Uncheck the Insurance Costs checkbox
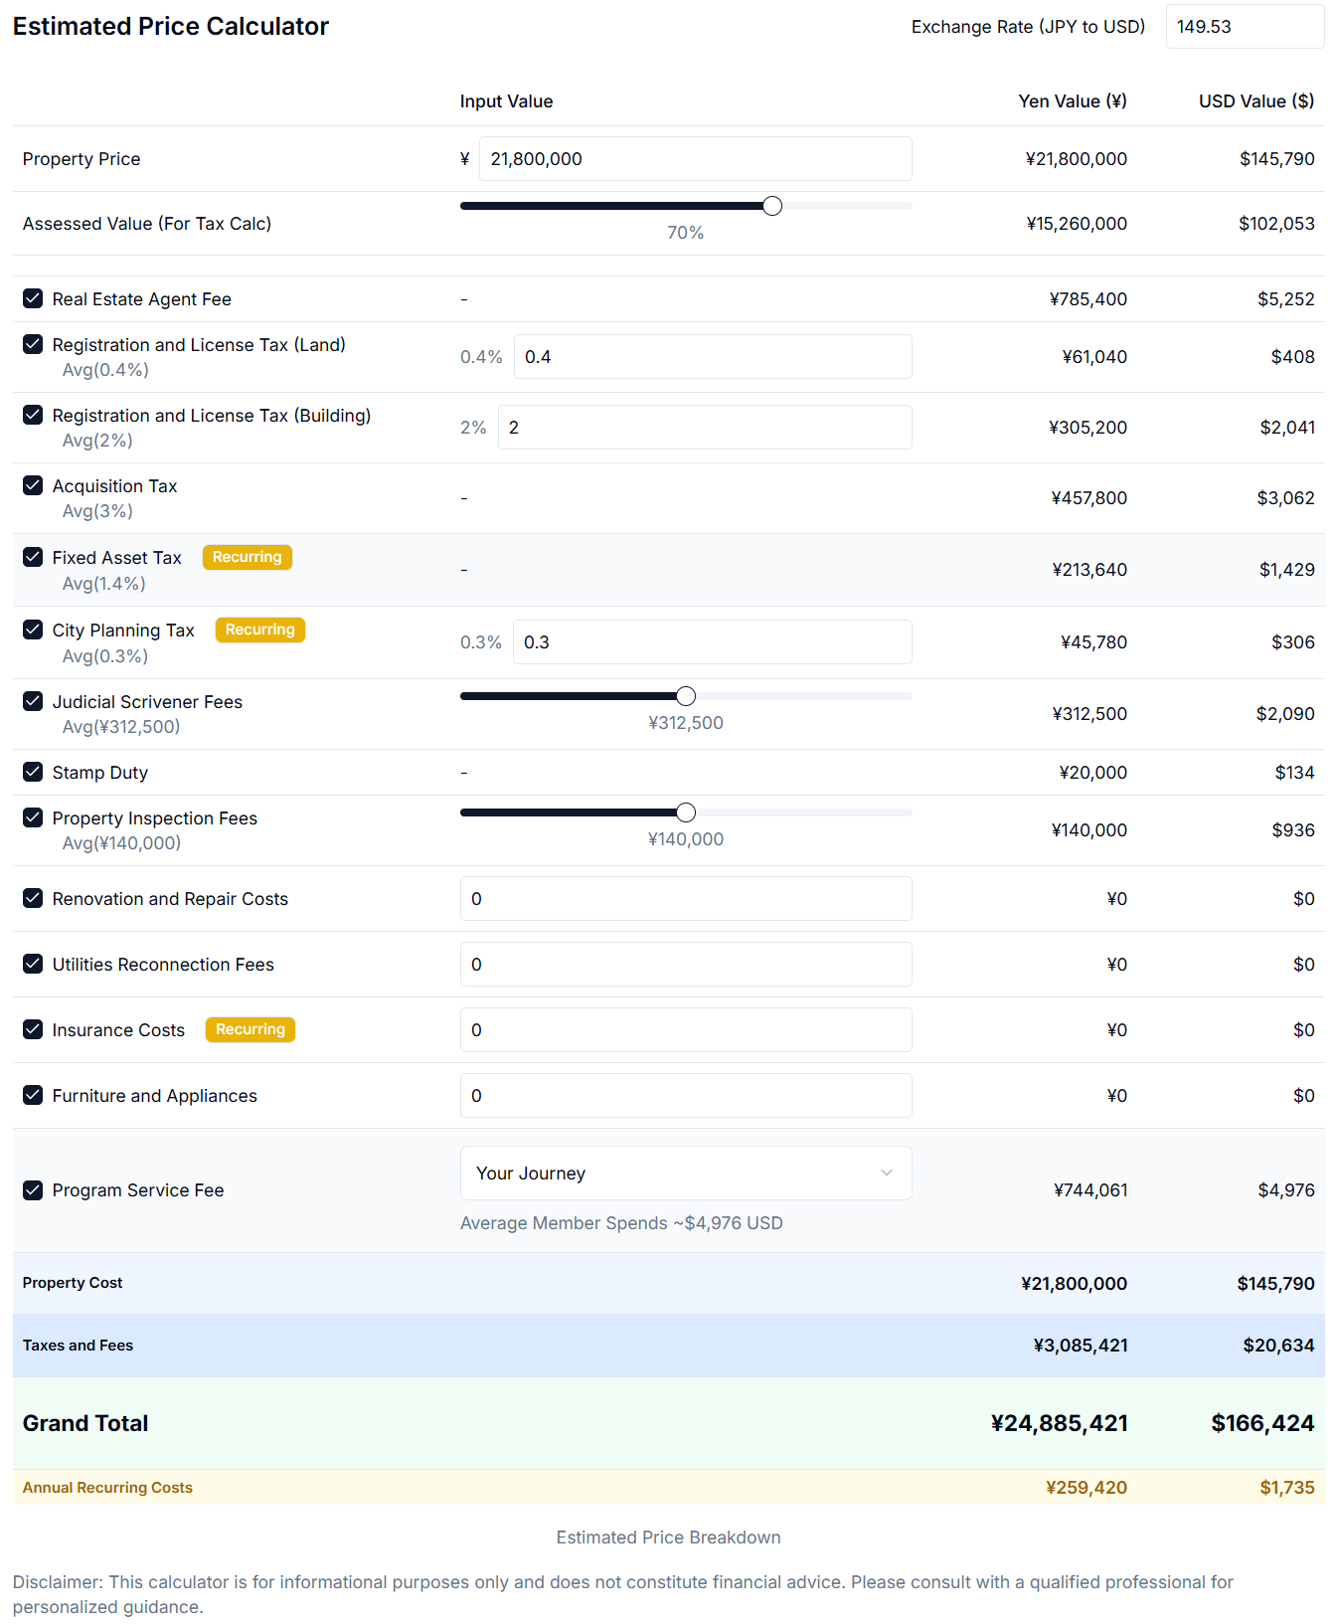This screenshot has width=1337, height=1624. click(33, 1029)
